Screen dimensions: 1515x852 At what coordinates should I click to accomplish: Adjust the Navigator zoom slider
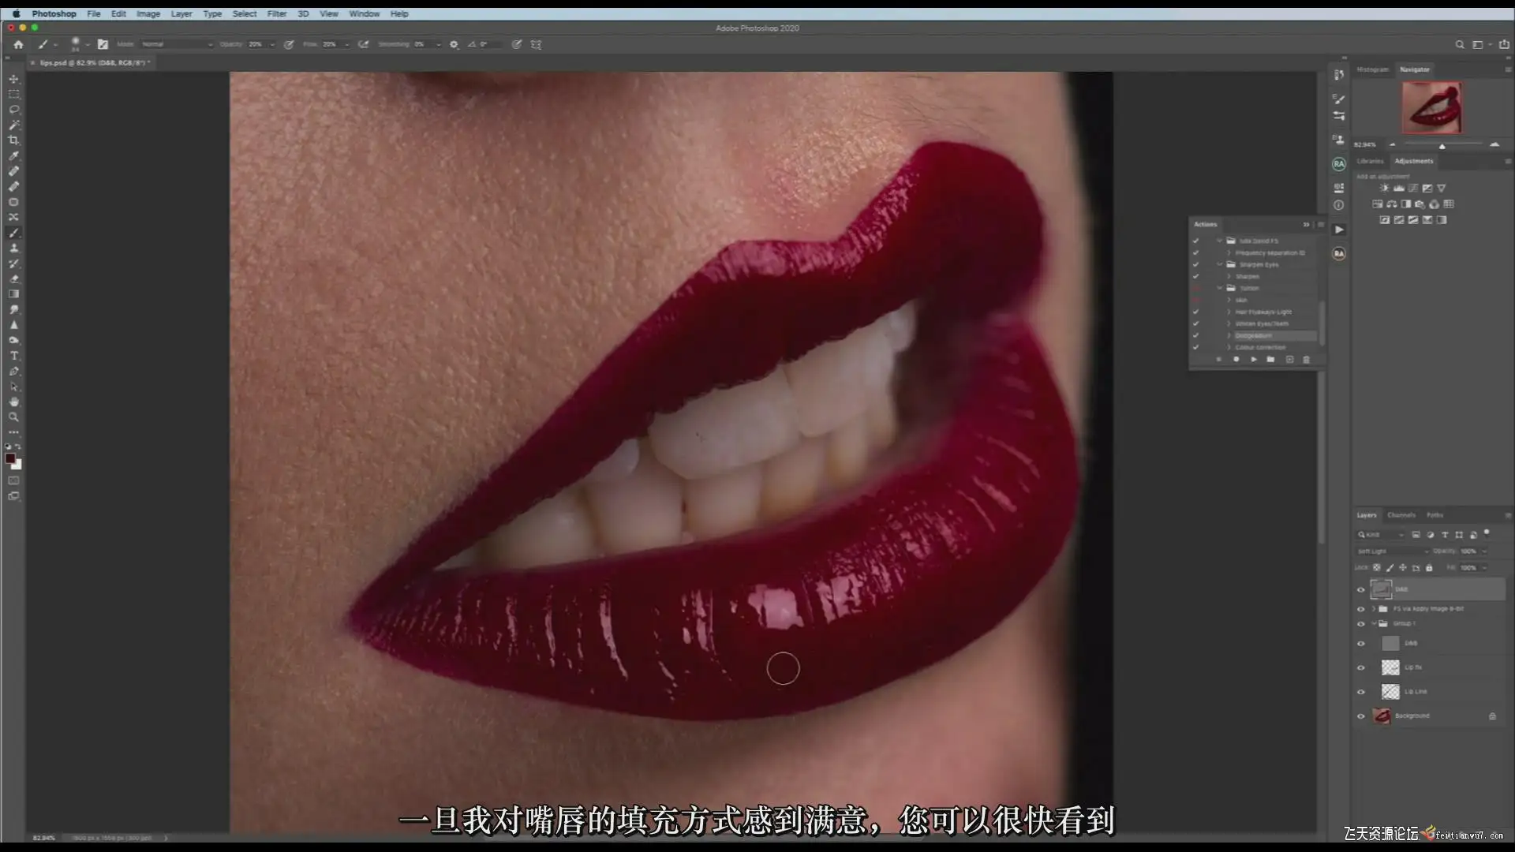pos(1442,146)
